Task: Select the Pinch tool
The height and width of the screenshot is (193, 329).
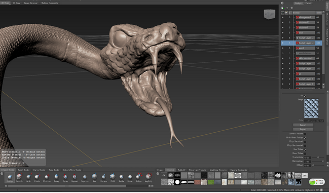Action: tap(37, 177)
